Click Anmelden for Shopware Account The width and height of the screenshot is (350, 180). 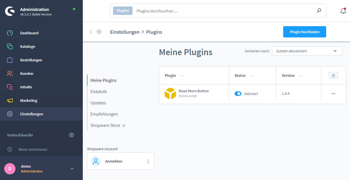coord(114,161)
